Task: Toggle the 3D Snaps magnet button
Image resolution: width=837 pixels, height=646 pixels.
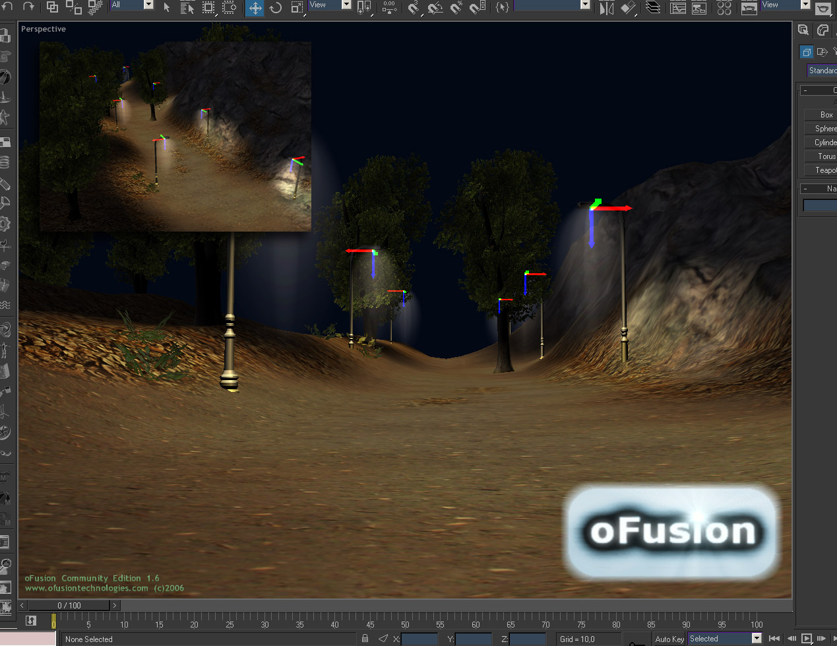Action: (414, 7)
